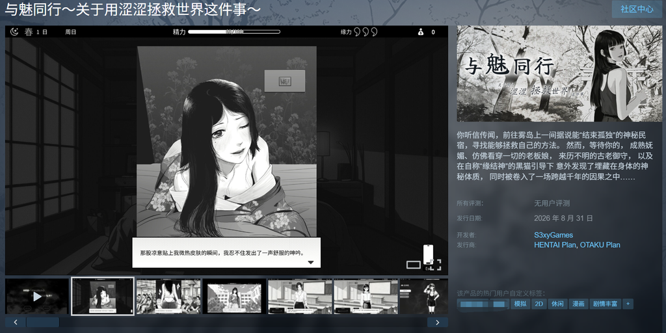Click the dialogue text box
The height and width of the screenshot is (333, 666).
coord(226,253)
